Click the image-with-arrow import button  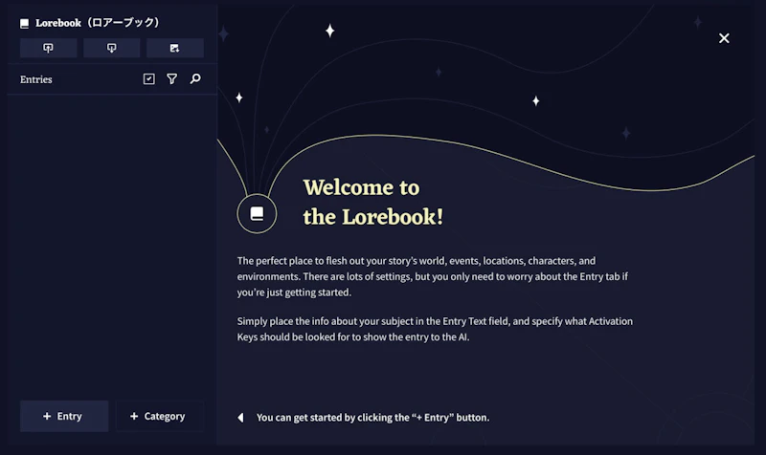[x=175, y=48]
